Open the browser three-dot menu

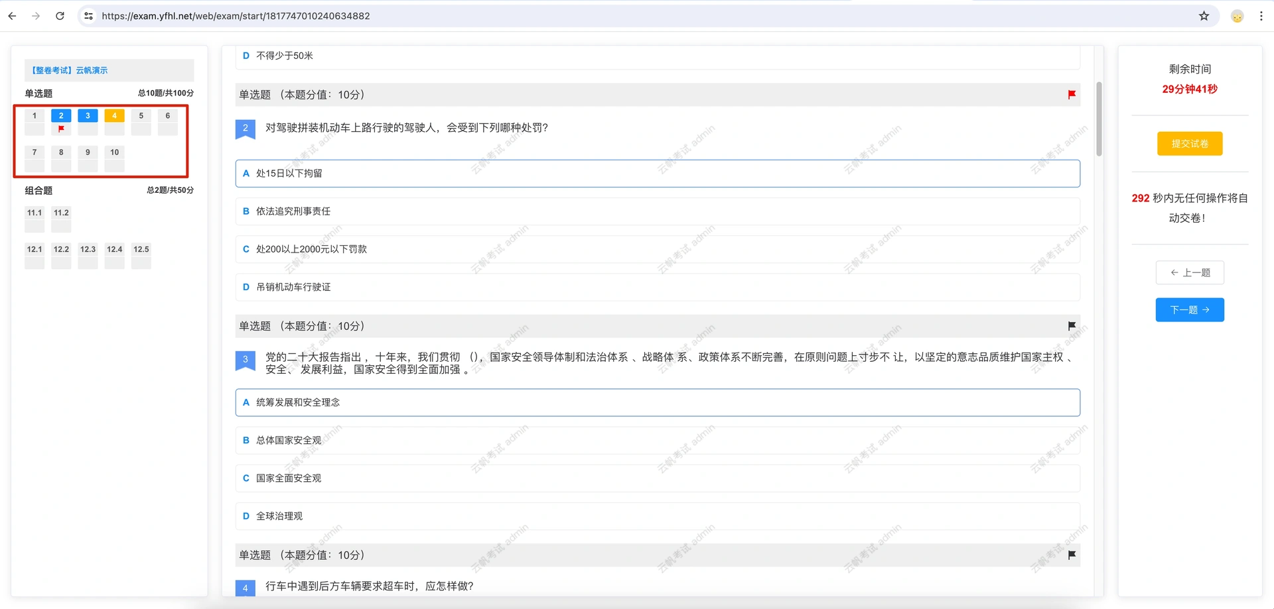[x=1261, y=16]
